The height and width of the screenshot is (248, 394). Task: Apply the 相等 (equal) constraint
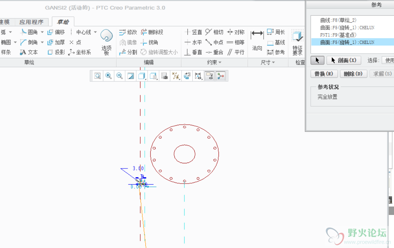[x=236, y=42]
